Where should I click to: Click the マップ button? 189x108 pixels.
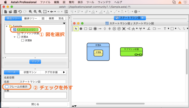pyautogui.click(x=35, y=62)
